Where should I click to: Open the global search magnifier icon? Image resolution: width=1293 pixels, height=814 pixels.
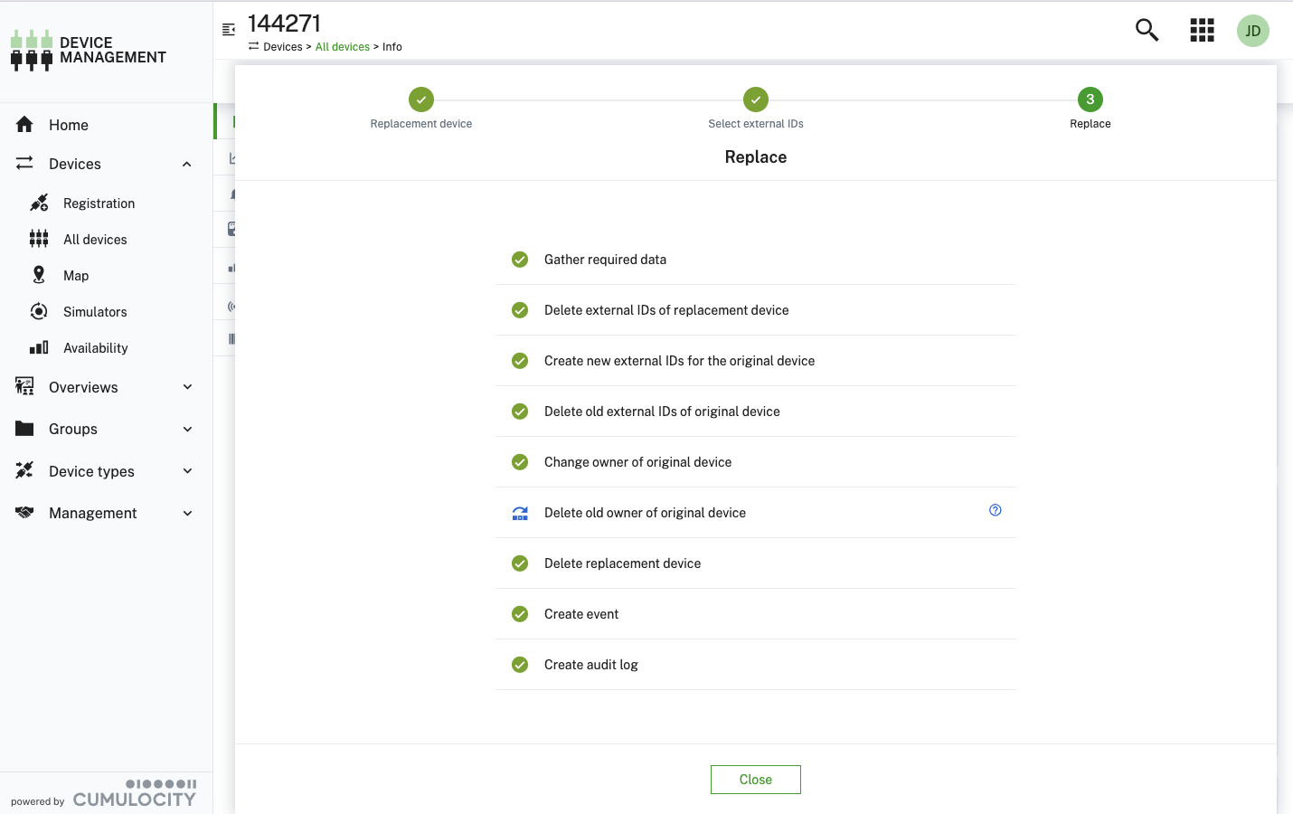(x=1146, y=30)
